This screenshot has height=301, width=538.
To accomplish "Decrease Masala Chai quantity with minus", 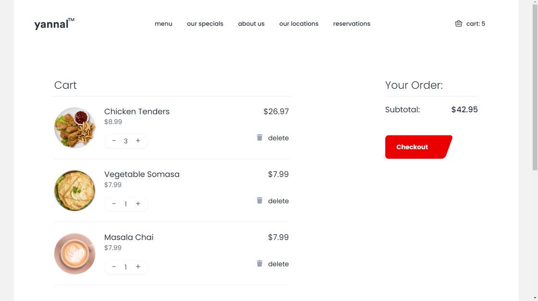I will coord(114,267).
